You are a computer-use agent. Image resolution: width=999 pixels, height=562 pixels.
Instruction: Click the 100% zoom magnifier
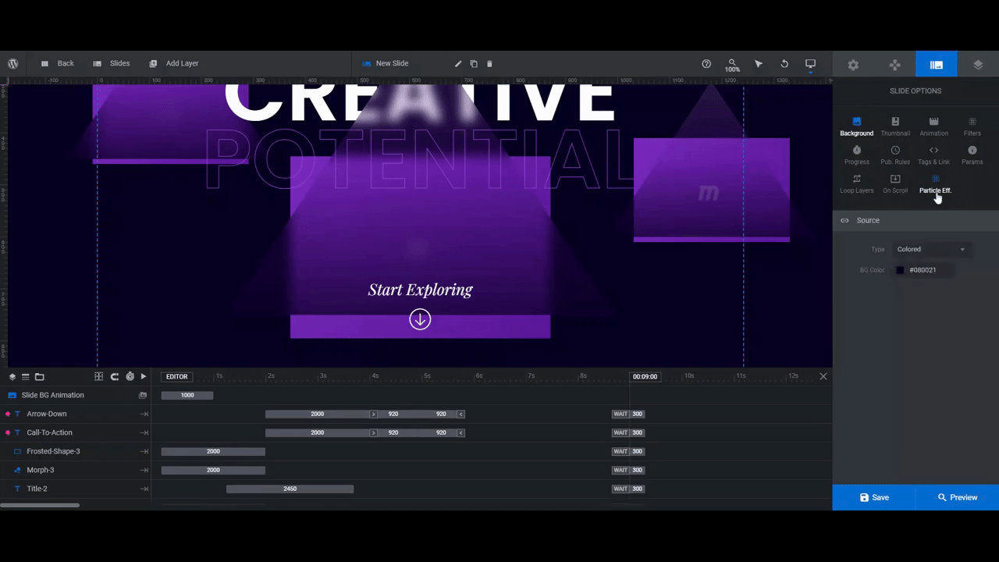[732, 65]
